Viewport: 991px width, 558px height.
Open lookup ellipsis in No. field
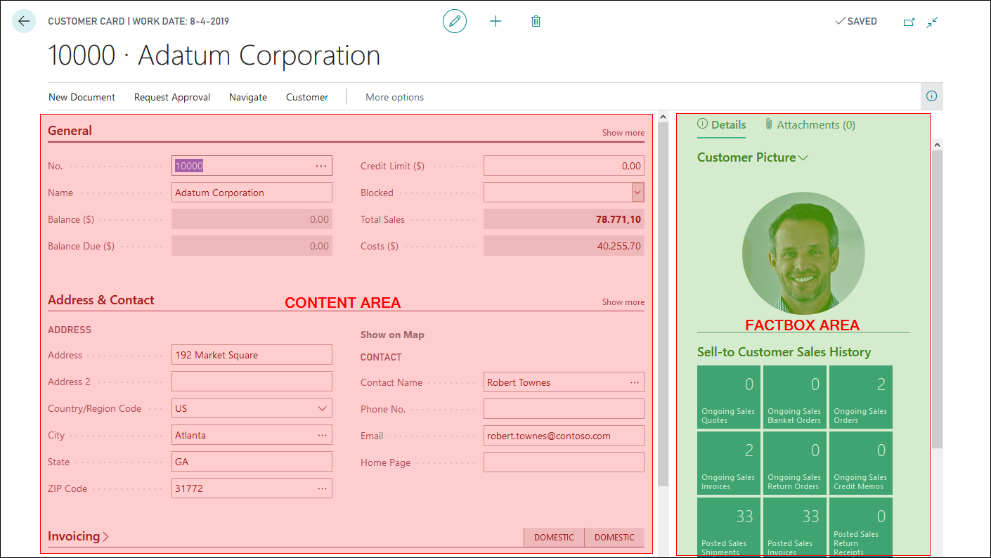321,166
